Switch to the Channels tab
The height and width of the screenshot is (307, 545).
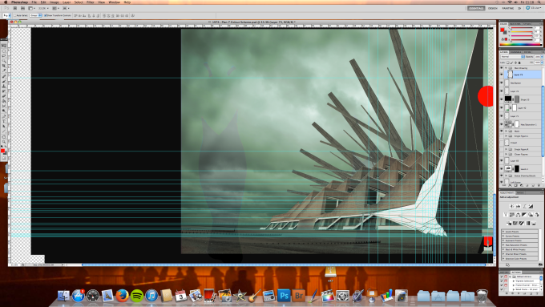(516, 52)
